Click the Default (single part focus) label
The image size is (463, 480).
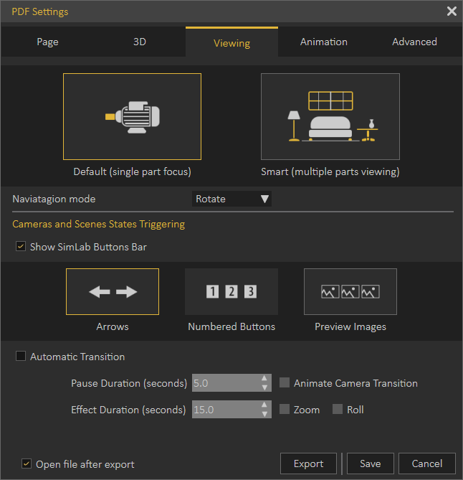click(x=132, y=171)
